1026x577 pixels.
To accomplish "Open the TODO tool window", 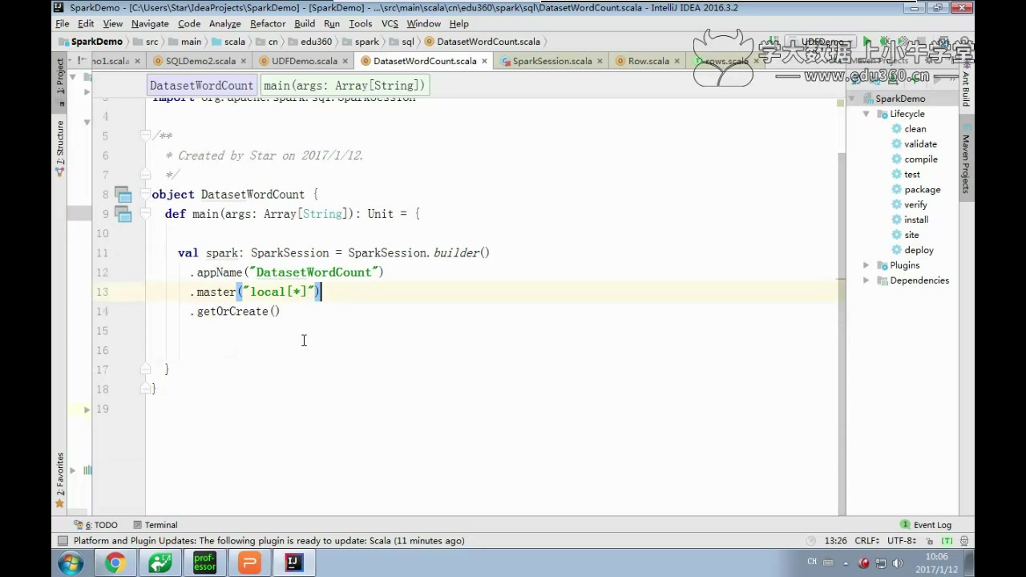I will coord(95,525).
